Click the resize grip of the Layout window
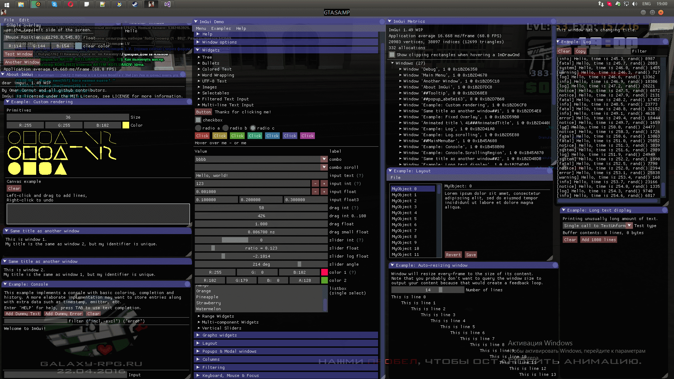Image resolution: width=674 pixels, height=379 pixels. pyautogui.click(x=550, y=258)
